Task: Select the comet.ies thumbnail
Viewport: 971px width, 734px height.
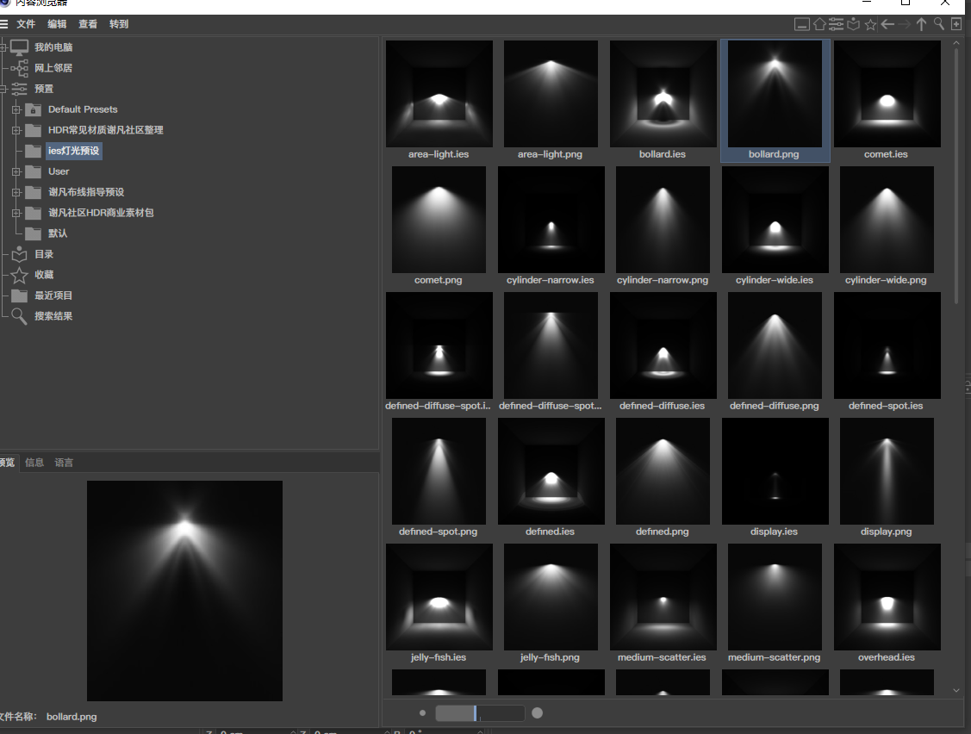Action: pyautogui.click(x=887, y=94)
